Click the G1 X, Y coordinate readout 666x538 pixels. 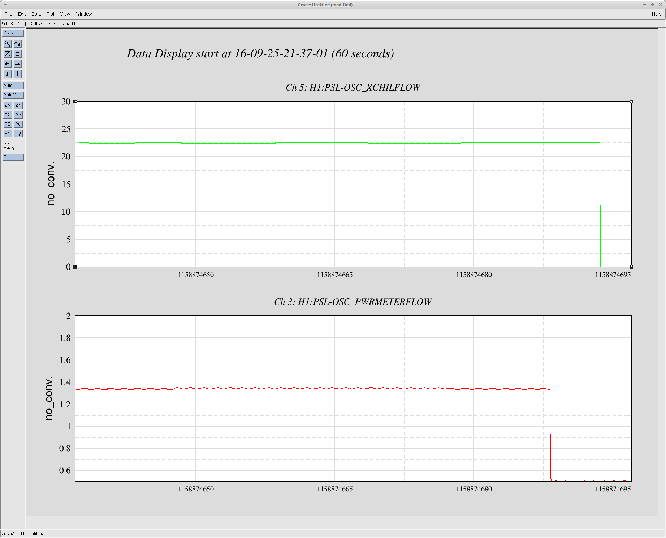click(39, 23)
